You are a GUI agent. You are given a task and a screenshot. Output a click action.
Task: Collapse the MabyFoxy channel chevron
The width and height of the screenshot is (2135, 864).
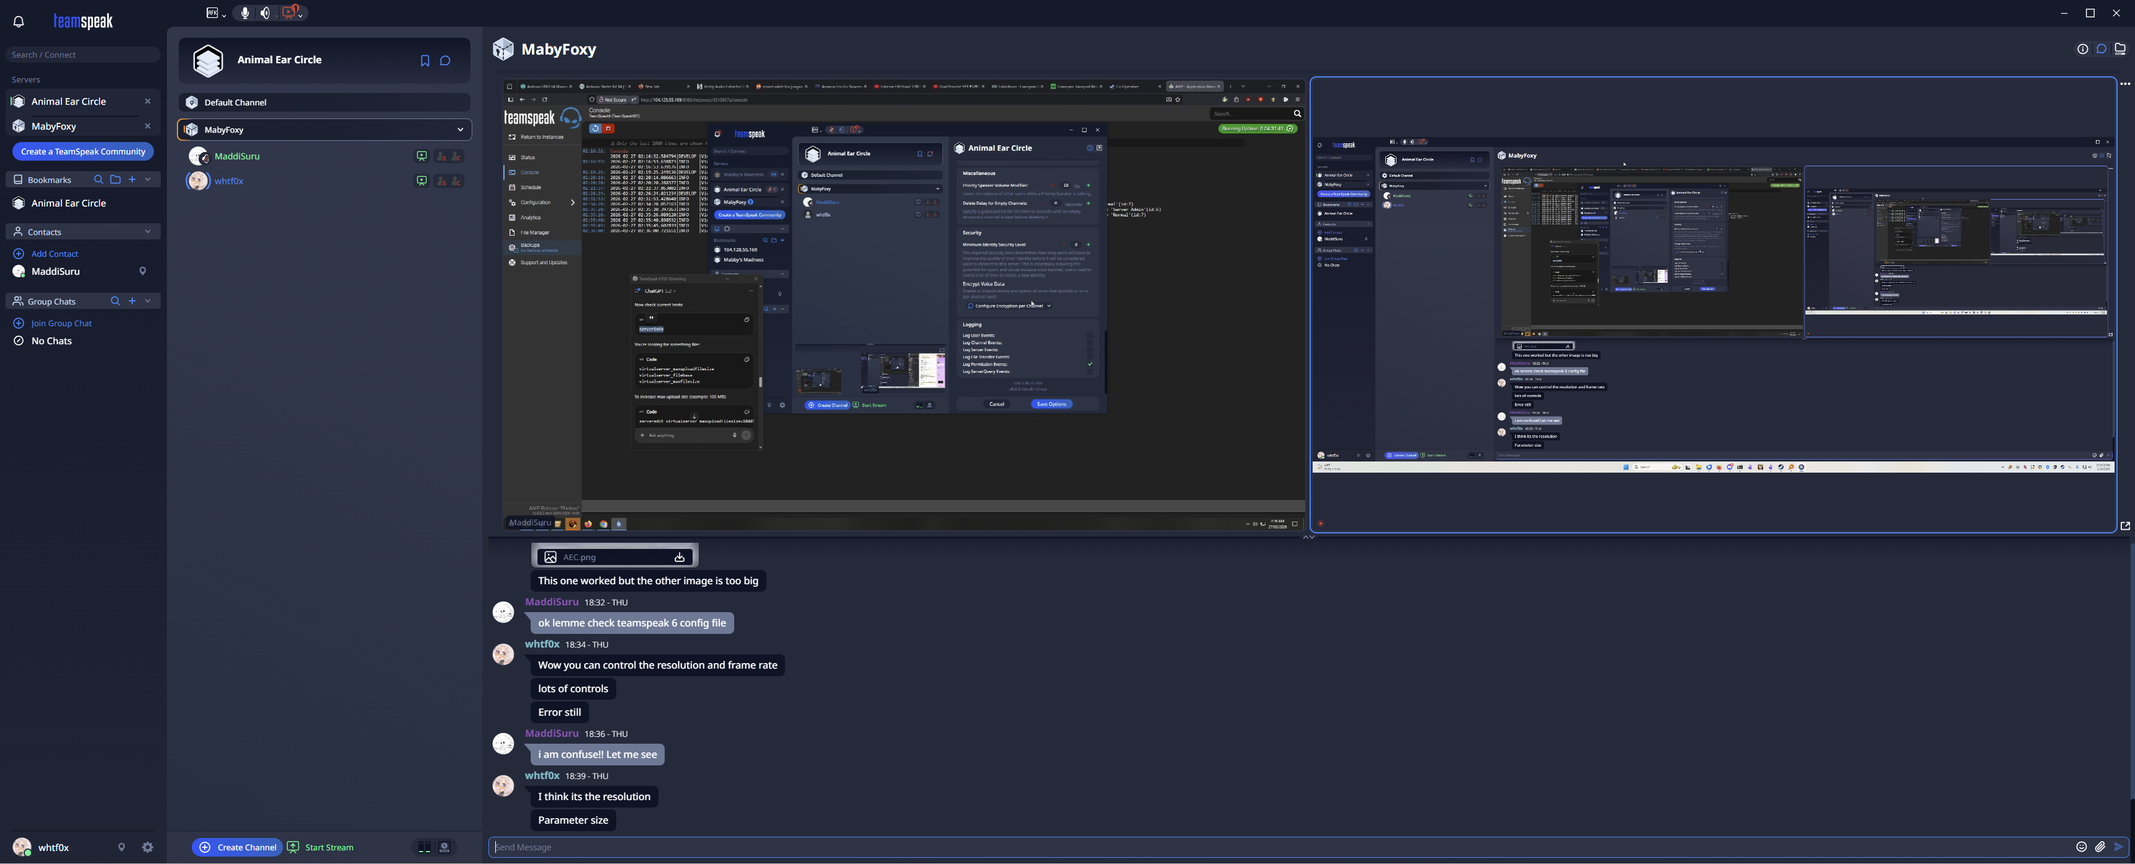(x=460, y=129)
